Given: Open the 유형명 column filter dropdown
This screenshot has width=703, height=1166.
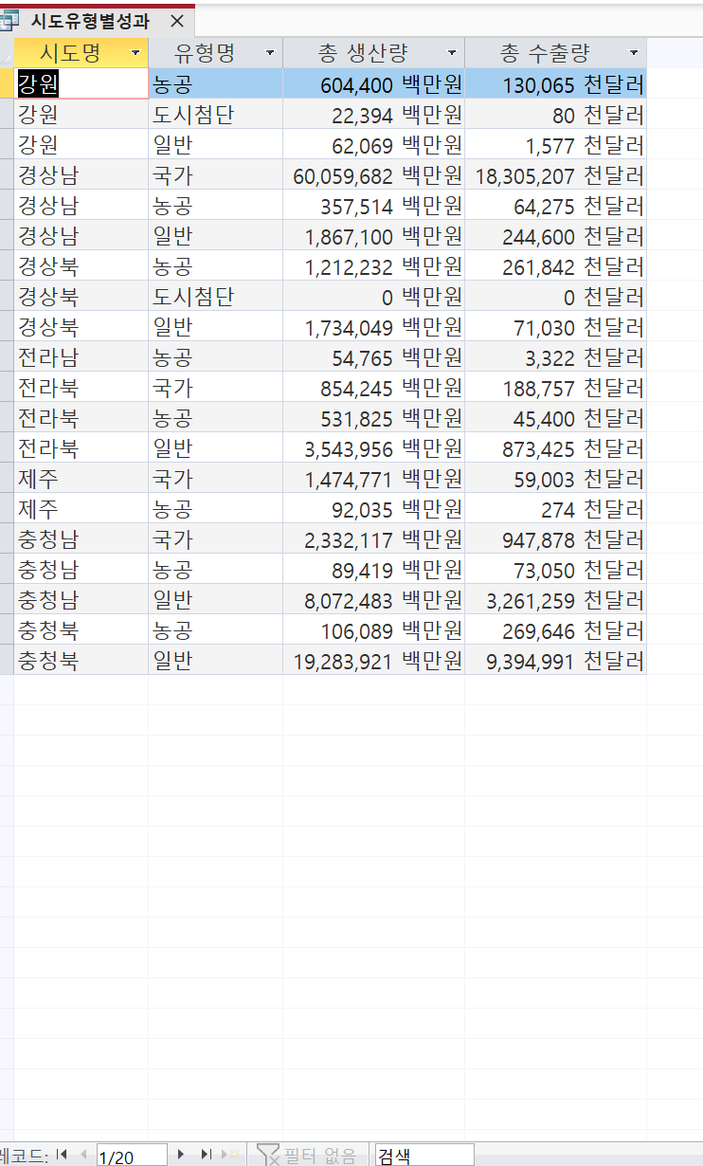Looking at the screenshot, I should point(270,53).
